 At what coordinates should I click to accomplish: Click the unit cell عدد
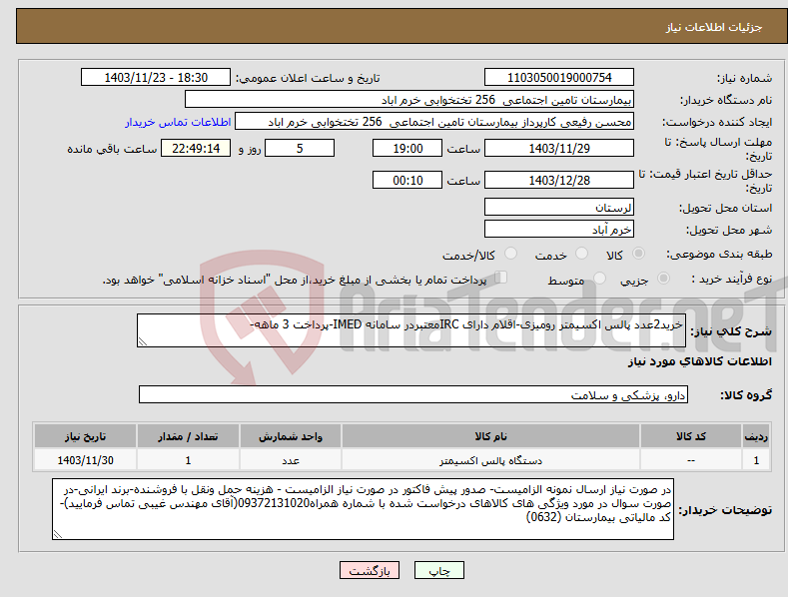point(291,460)
